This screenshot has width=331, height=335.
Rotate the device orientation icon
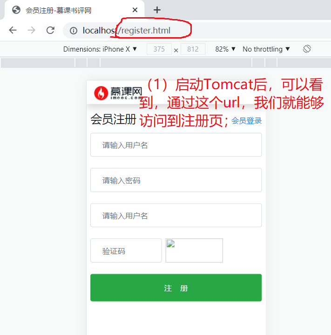click(x=307, y=49)
